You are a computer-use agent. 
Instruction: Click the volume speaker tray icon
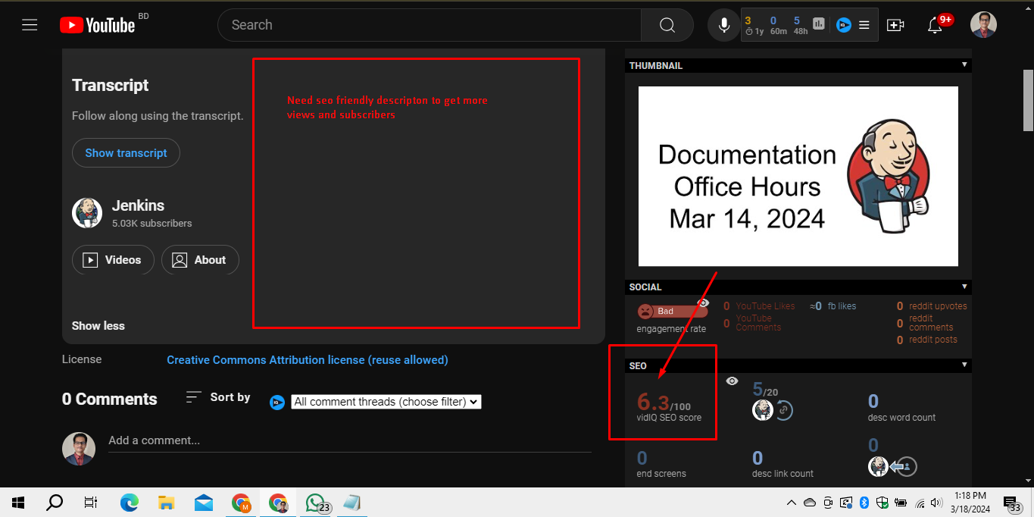pyautogui.click(x=938, y=502)
